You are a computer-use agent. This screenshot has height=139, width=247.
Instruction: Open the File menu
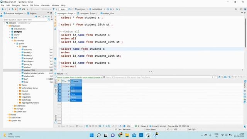click(3, 5)
